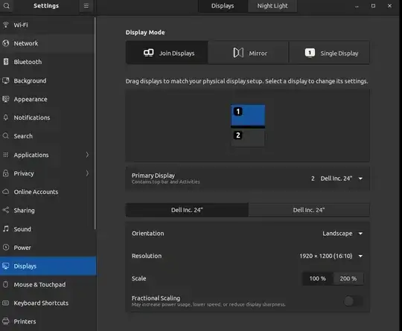Open Notifications via its bell icon
The height and width of the screenshot is (331, 402).
[6, 118]
